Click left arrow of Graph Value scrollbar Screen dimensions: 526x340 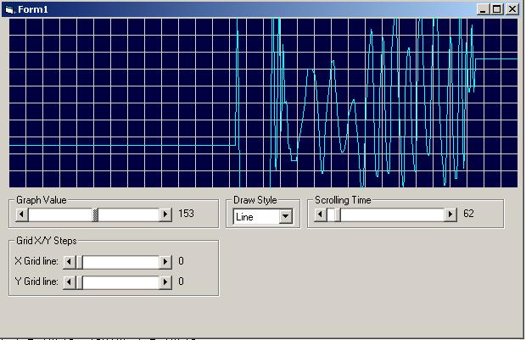pos(21,215)
